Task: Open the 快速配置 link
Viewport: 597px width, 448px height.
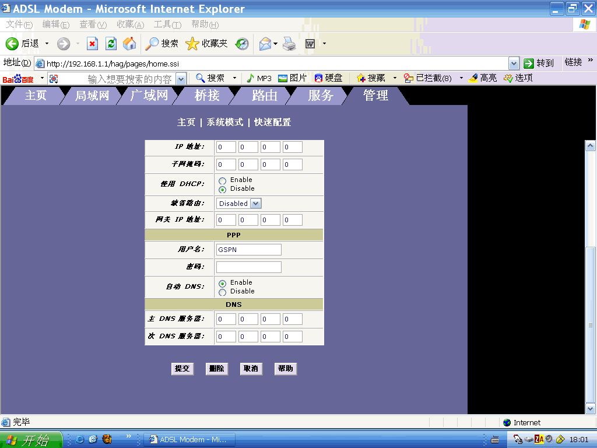Action: 272,123
